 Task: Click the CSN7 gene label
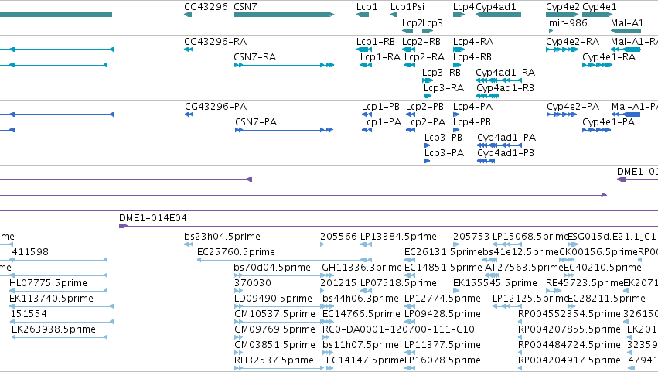[245, 7]
